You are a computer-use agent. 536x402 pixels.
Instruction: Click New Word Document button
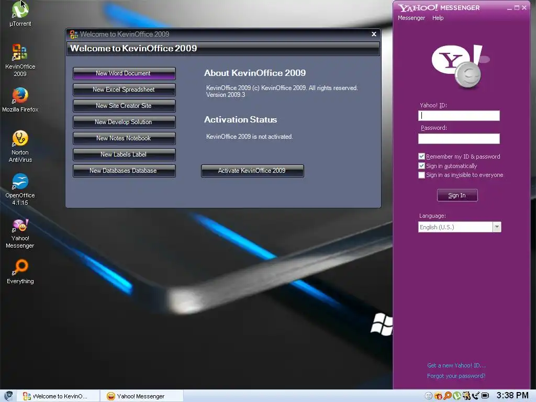(x=124, y=73)
